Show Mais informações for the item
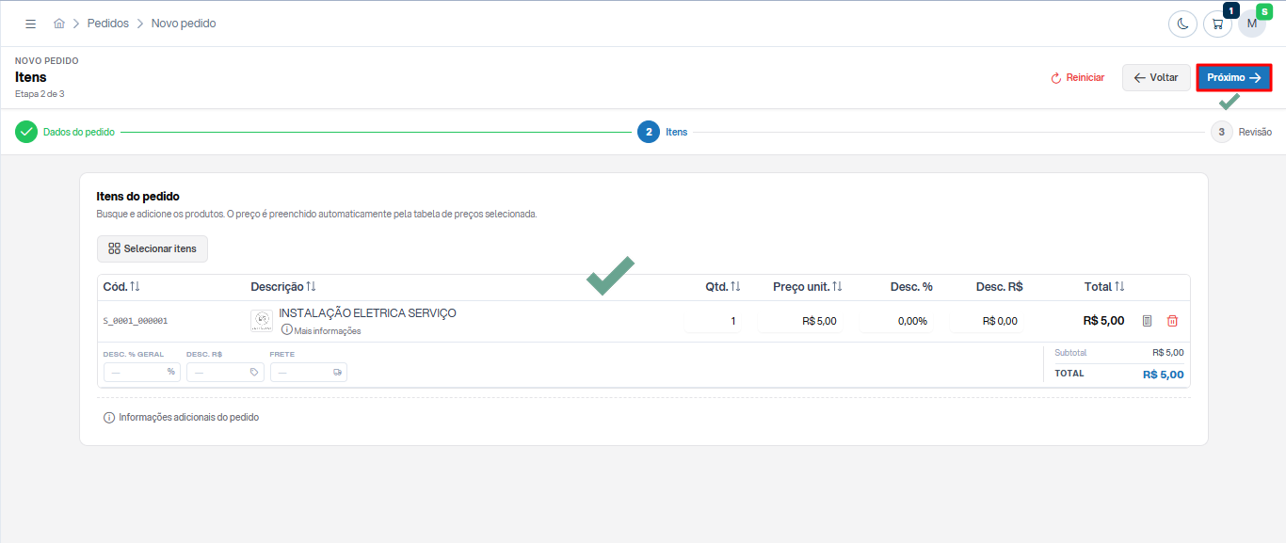Screen dimensions: 1286x543 point(321,330)
